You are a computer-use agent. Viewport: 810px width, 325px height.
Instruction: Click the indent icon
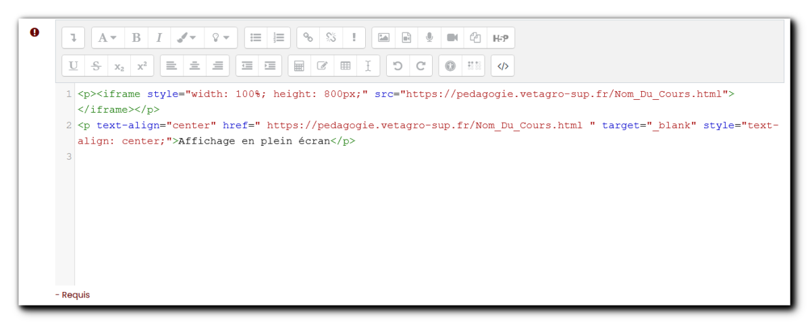click(270, 65)
